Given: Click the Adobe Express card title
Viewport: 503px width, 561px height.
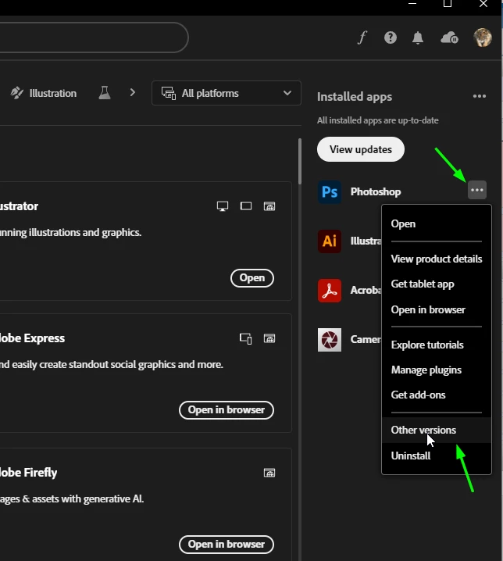Looking at the screenshot, I should point(32,338).
